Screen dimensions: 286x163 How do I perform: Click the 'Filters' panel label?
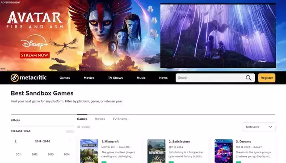point(15,120)
